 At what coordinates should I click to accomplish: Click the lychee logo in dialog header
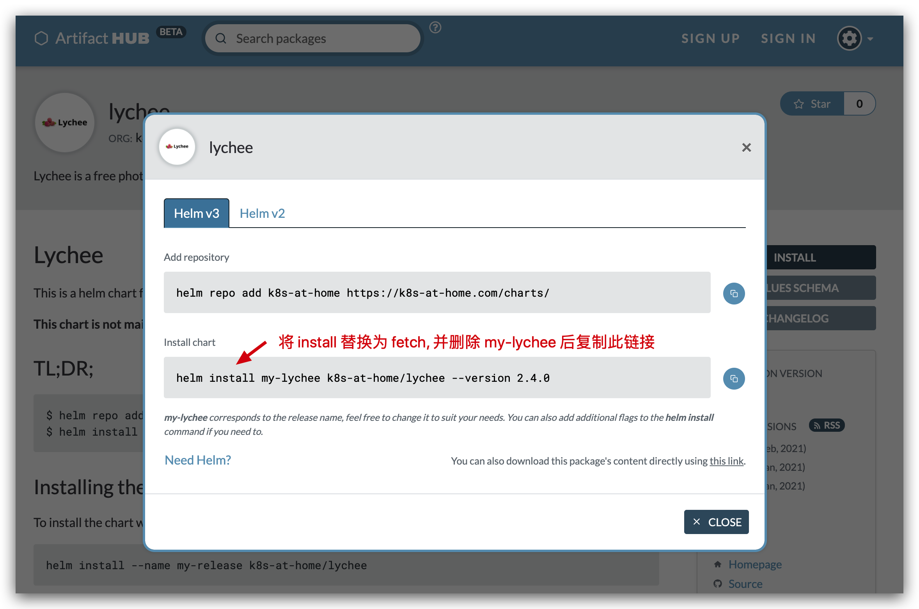(x=177, y=147)
